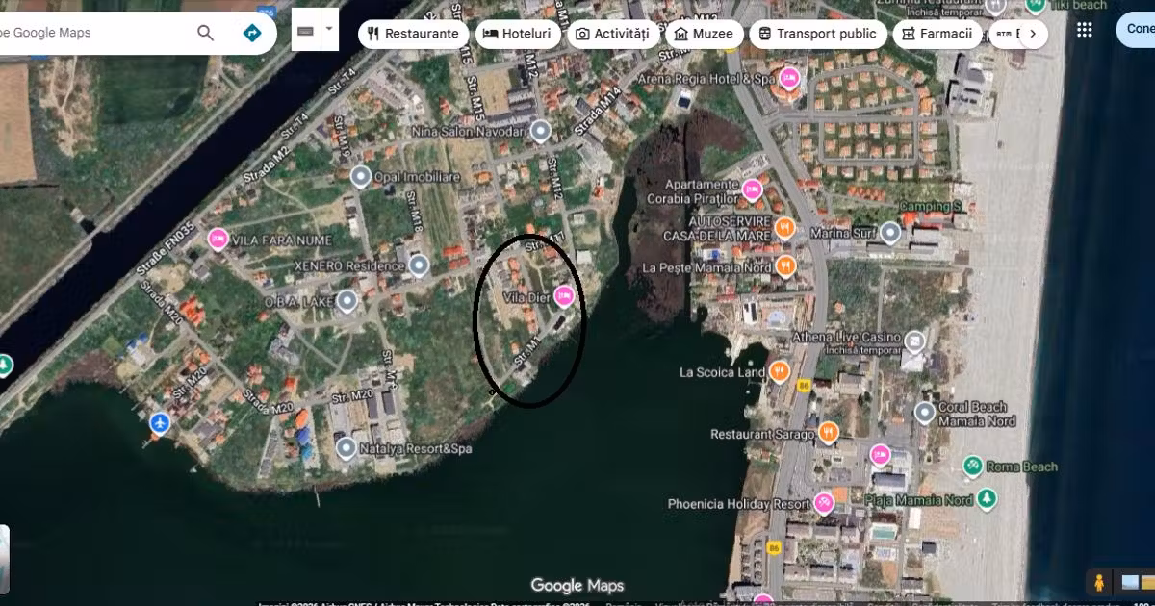This screenshot has height=606, width=1155.
Task: Click the blue airplane marker
Action: [160, 423]
